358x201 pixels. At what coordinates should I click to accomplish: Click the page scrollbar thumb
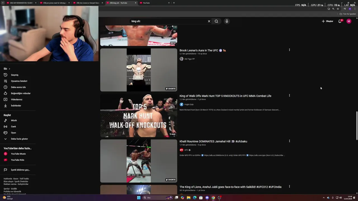(x=357, y=126)
